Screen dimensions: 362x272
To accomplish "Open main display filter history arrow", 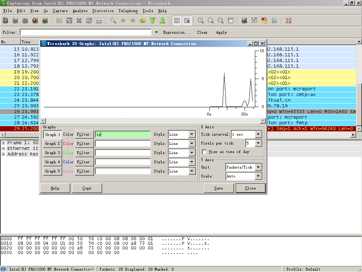I will [156, 32].
